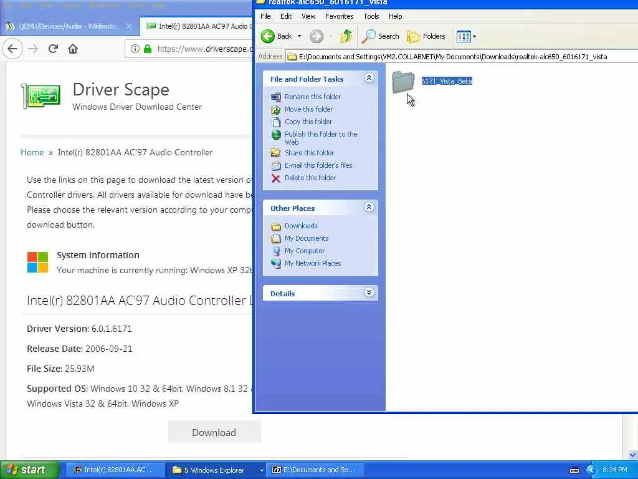Screen dimensions: 638x479
Task: Click the driverscape URL field
Action: [x=204, y=49]
